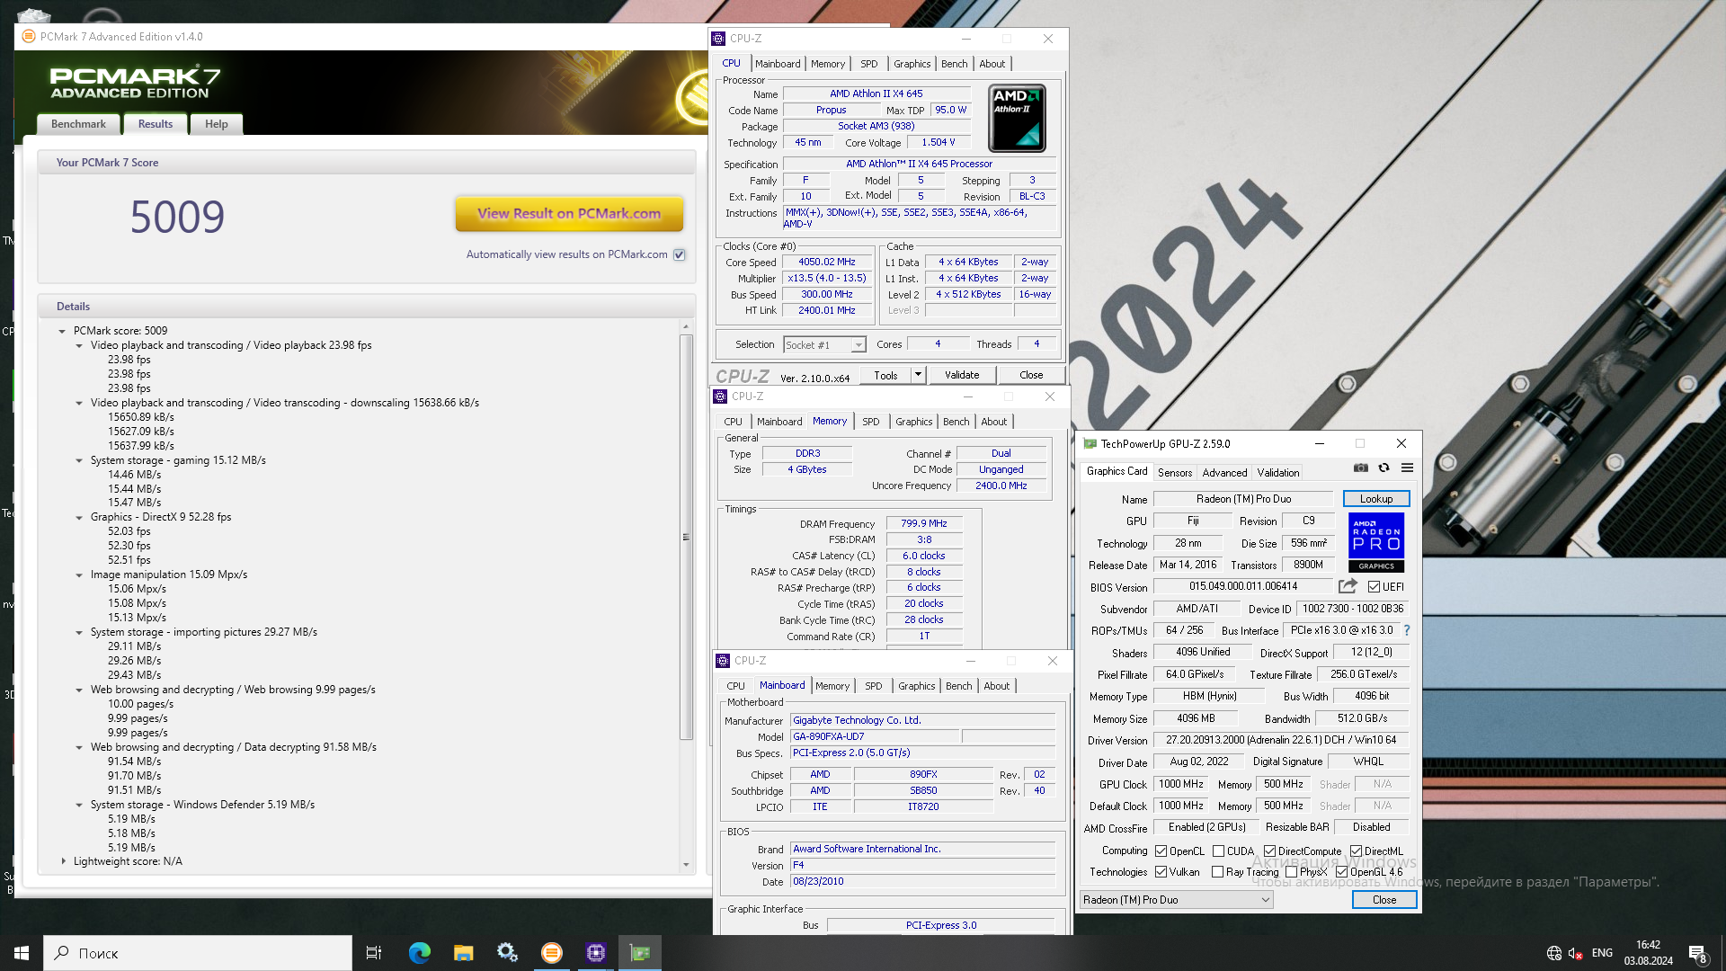The width and height of the screenshot is (1726, 971).
Task: Click PCMark 7 title bar icon
Action: point(28,37)
